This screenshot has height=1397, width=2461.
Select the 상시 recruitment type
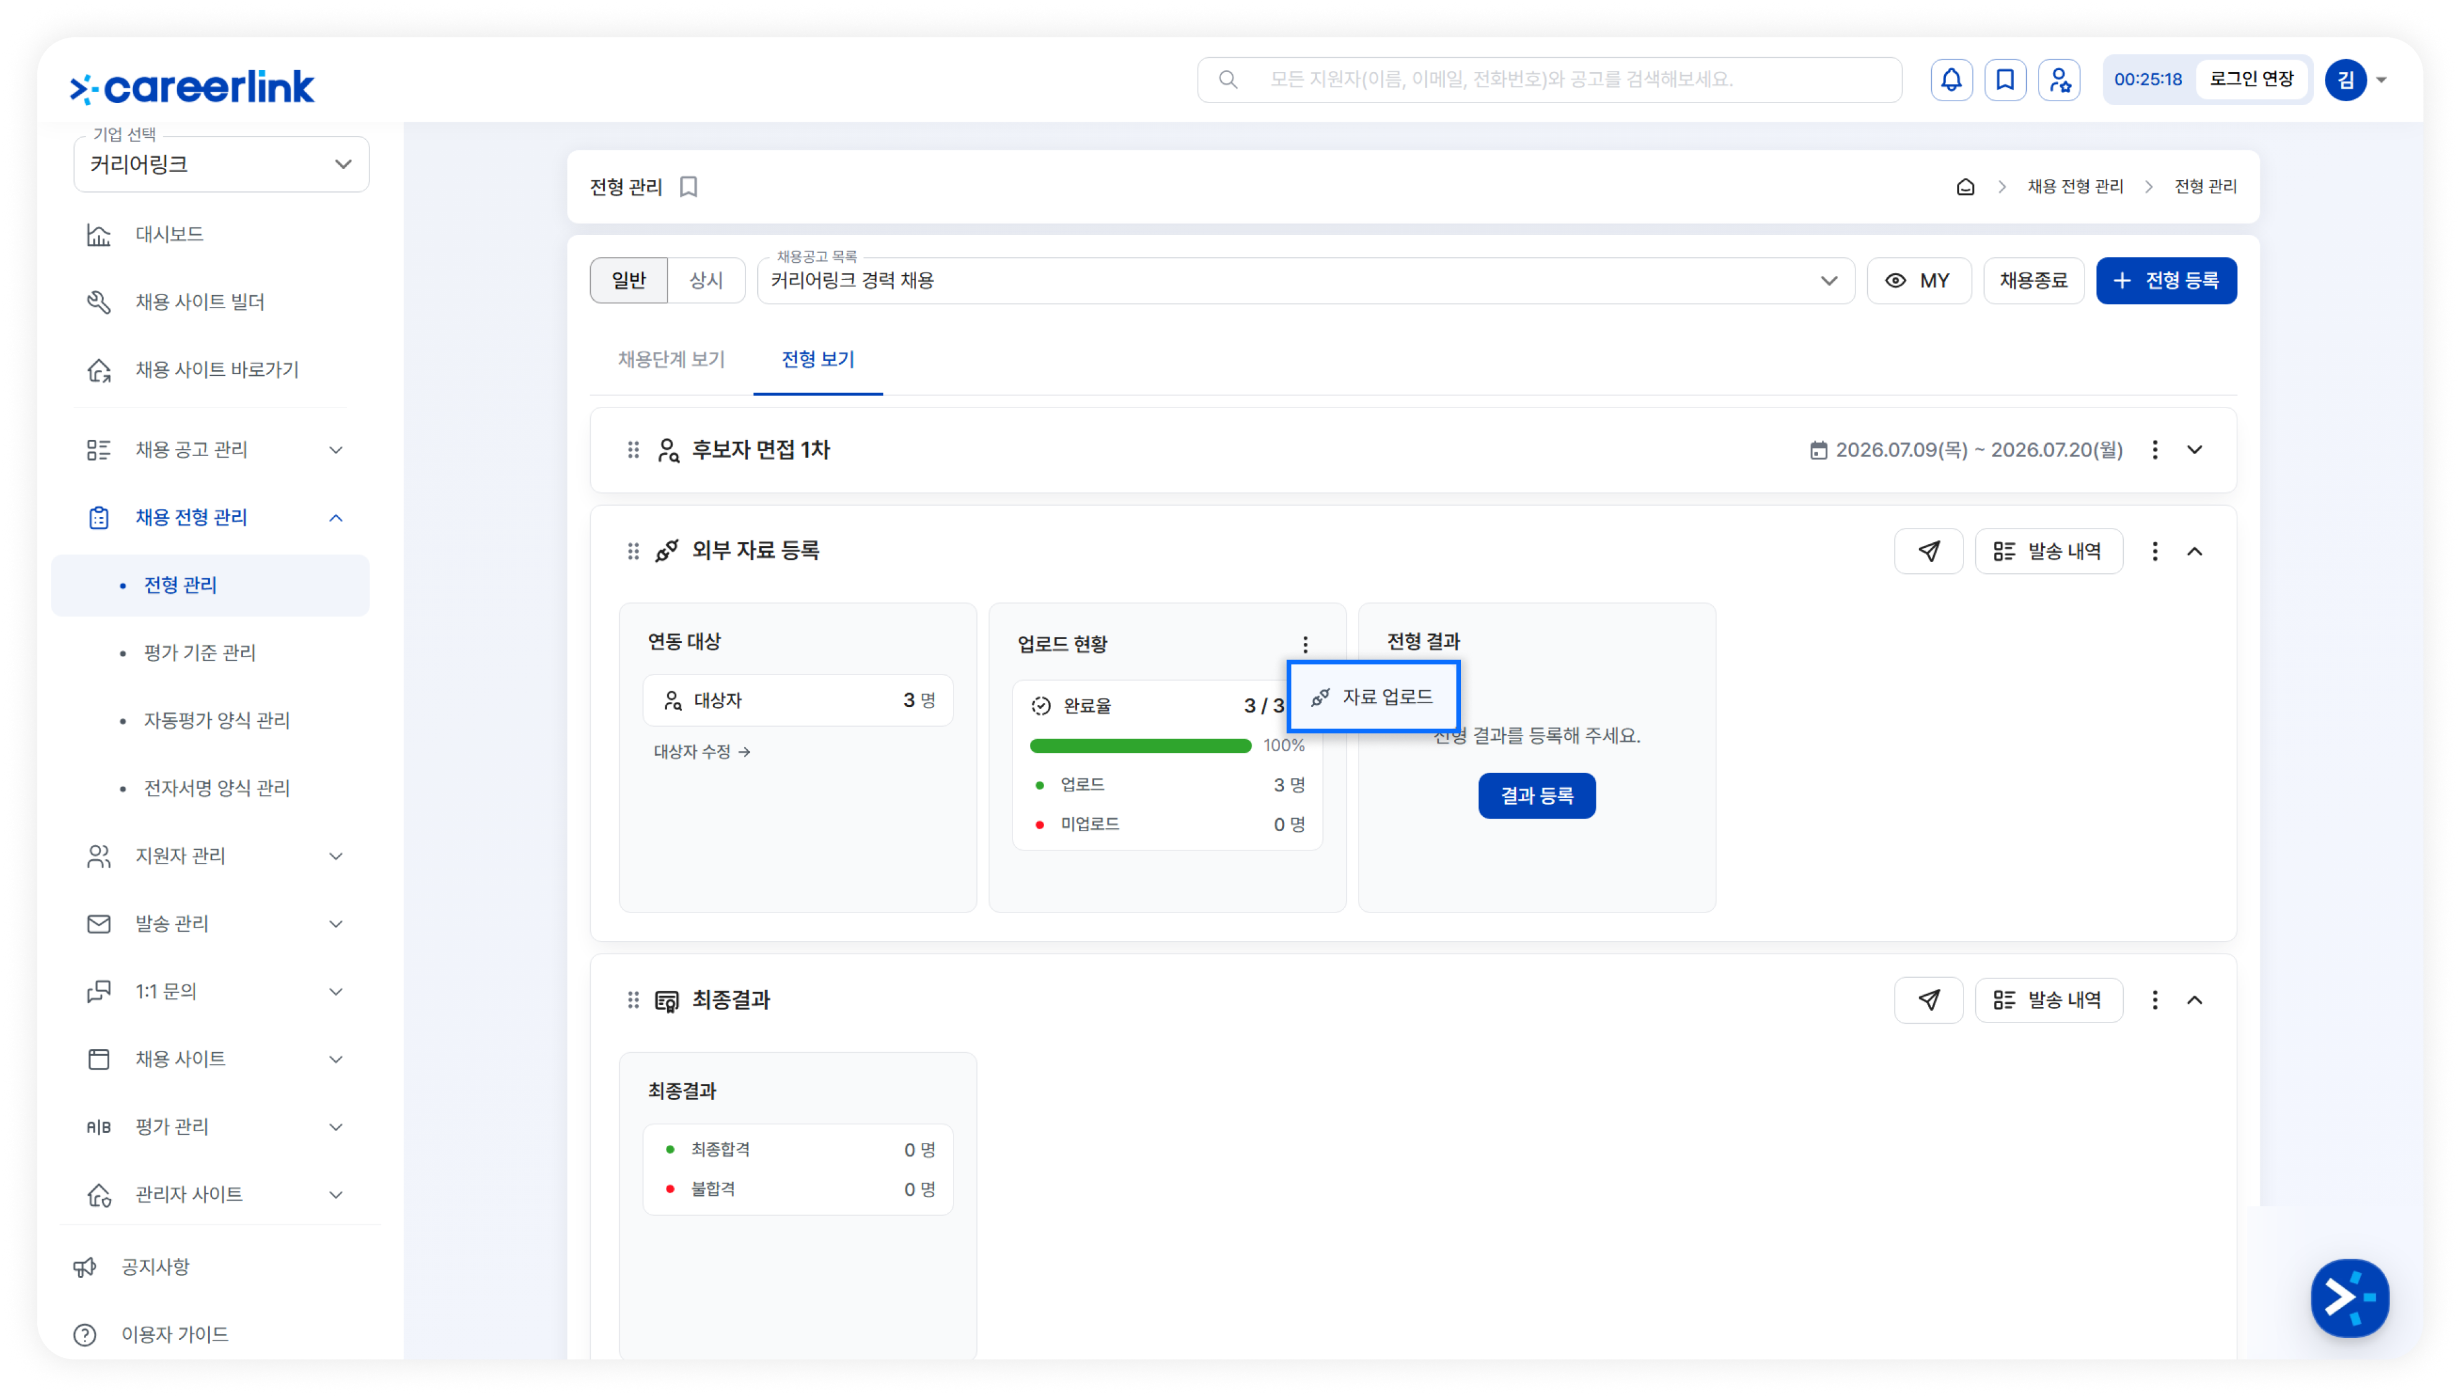(706, 280)
